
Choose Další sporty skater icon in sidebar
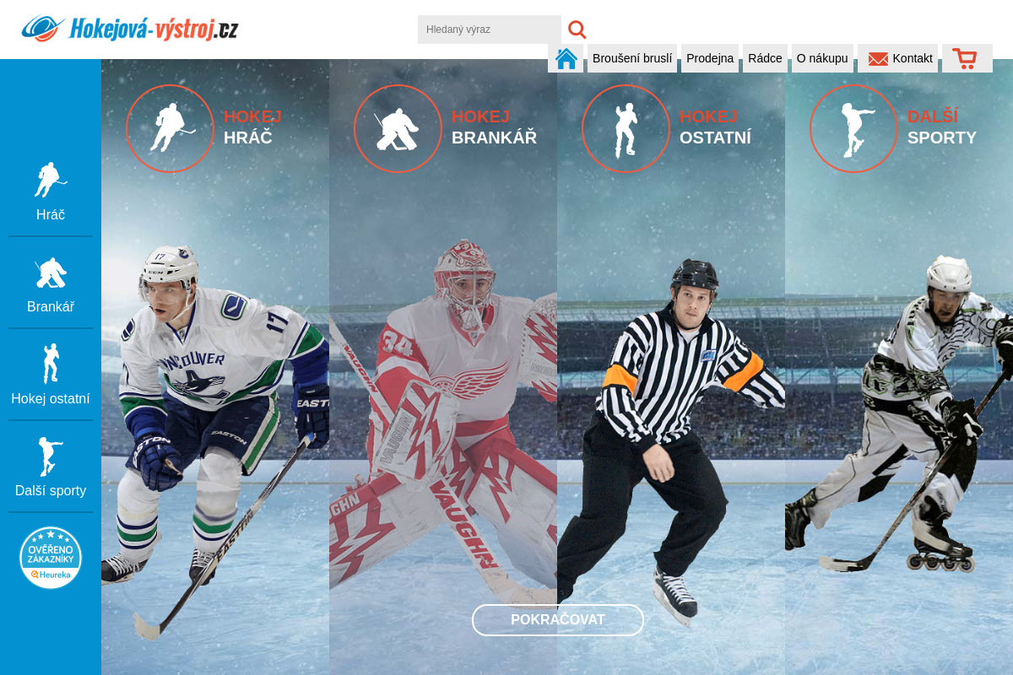pos(51,456)
